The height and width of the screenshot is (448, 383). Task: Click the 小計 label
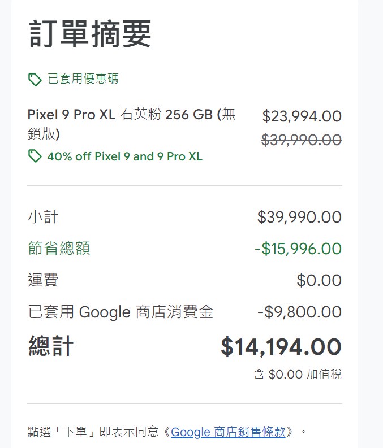click(x=43, y=217)
